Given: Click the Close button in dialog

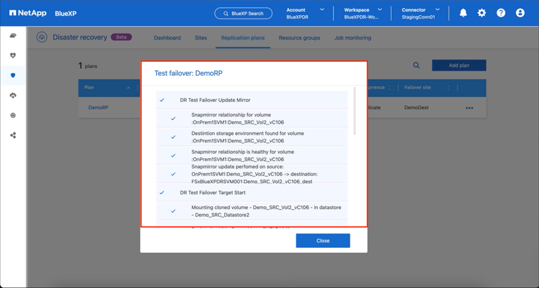Looking at the screenshot, I should coord(323,241).
